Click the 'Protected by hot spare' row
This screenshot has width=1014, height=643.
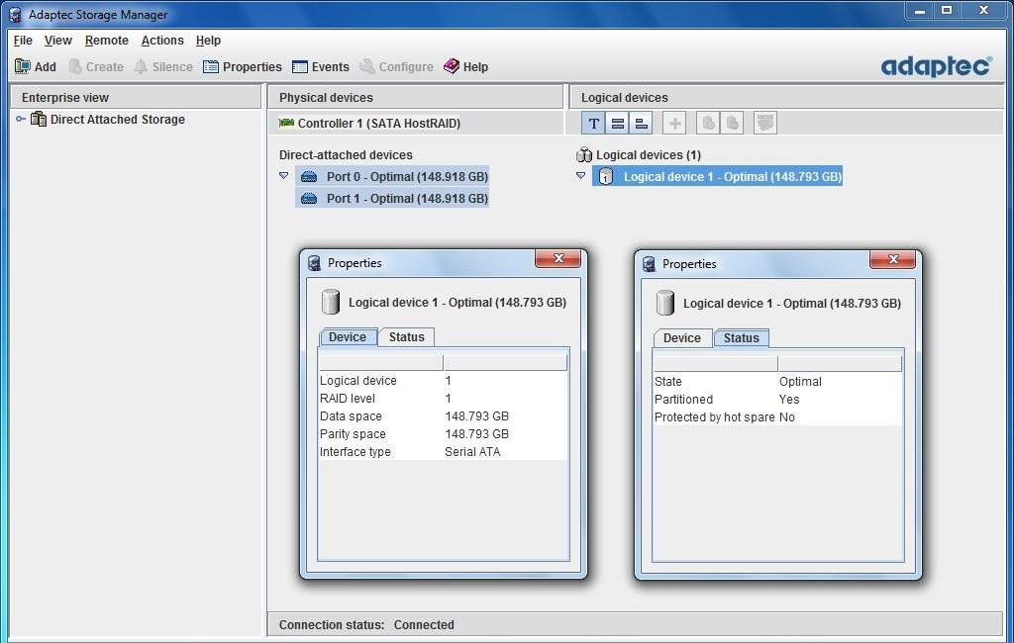click(777, 416)
